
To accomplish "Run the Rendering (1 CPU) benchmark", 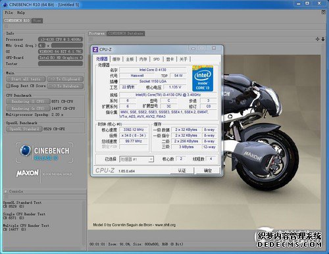I will click(28, 101).
